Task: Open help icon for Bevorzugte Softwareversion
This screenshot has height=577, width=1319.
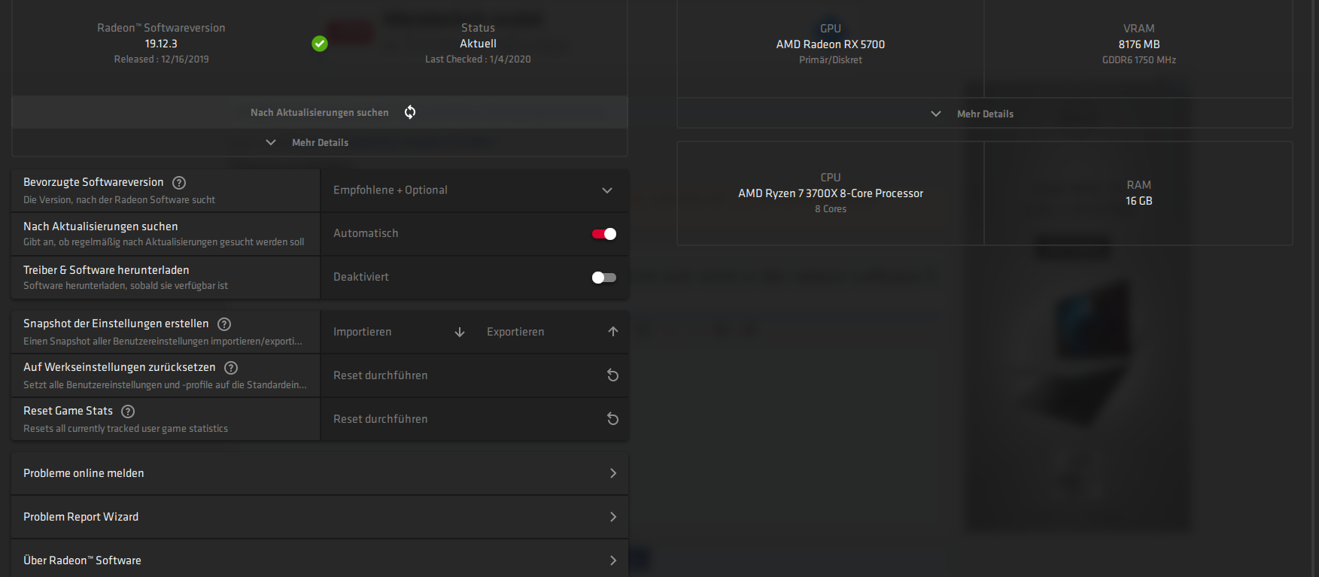Action: (x=179, y=183)
